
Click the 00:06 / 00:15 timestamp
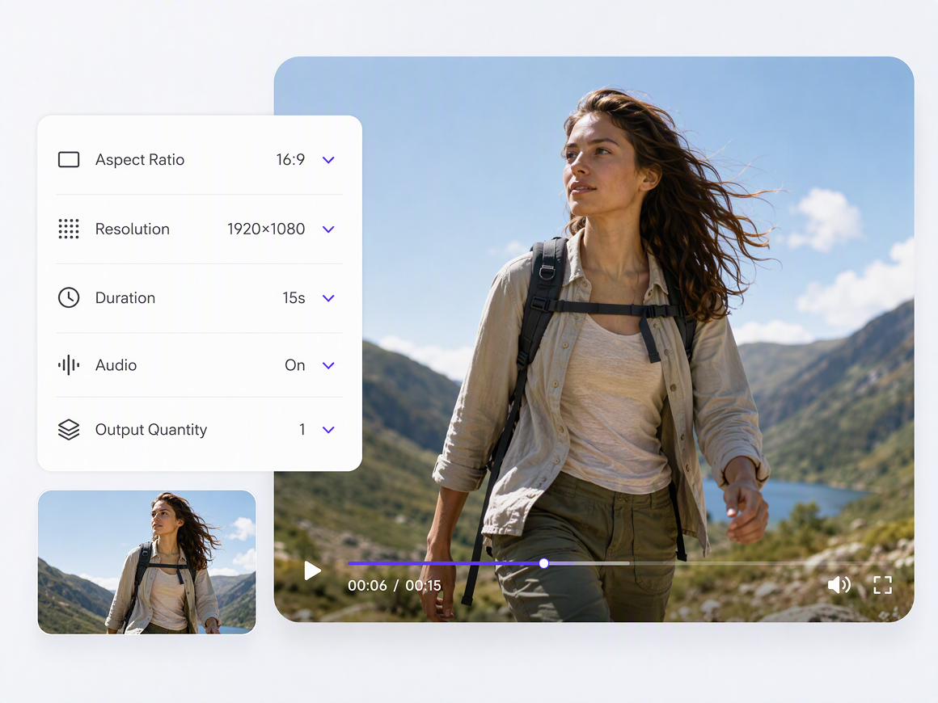pos(395,585)
